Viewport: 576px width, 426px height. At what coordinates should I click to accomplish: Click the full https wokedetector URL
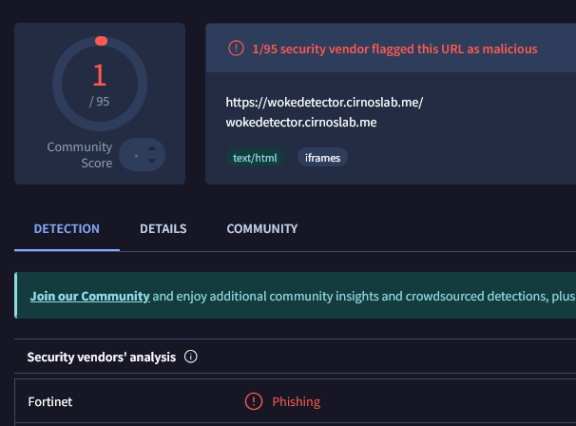(324, 103)
